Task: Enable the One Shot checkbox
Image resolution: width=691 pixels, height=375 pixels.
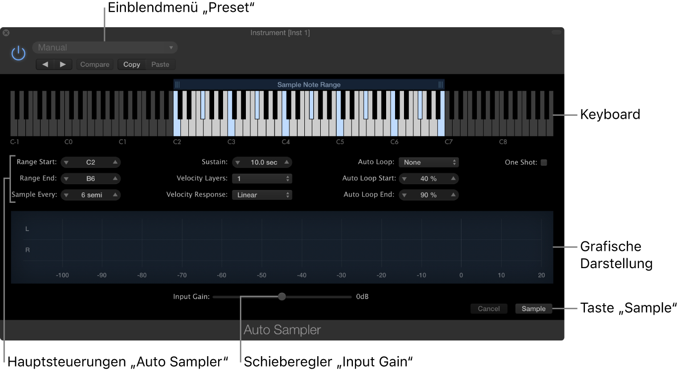Action: pos(544,162)
